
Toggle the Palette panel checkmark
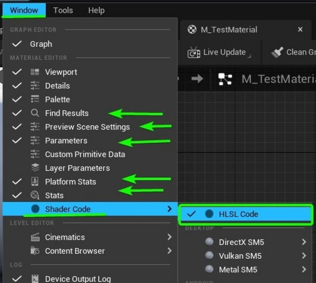17,99
